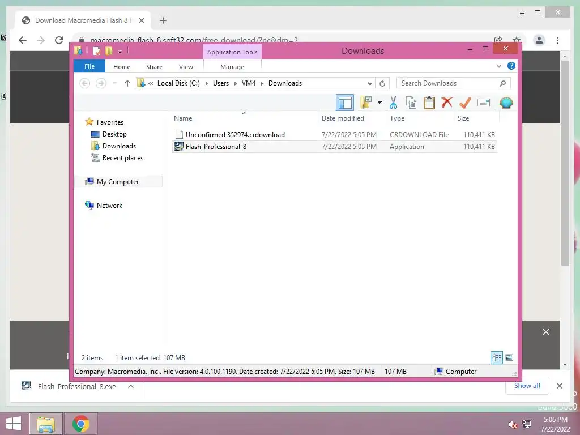Click the magnifier in Search Downloads
This screenshot has width=580, height=435.
pos(503,83)
